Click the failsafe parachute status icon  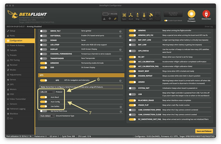[110, 19]
